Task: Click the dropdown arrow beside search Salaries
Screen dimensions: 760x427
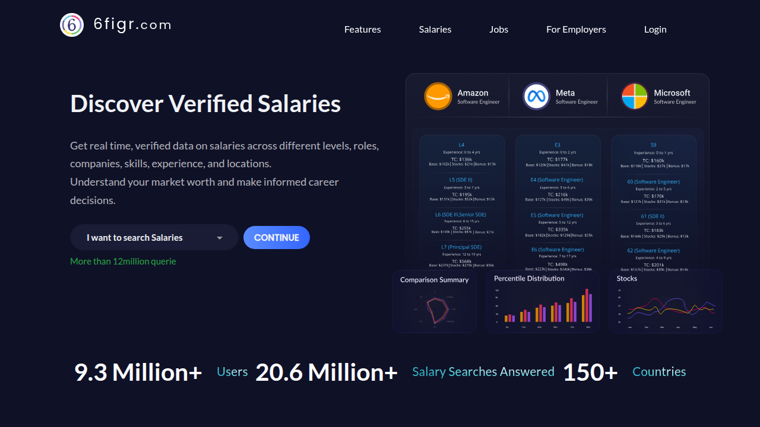Action: [220, 238]
